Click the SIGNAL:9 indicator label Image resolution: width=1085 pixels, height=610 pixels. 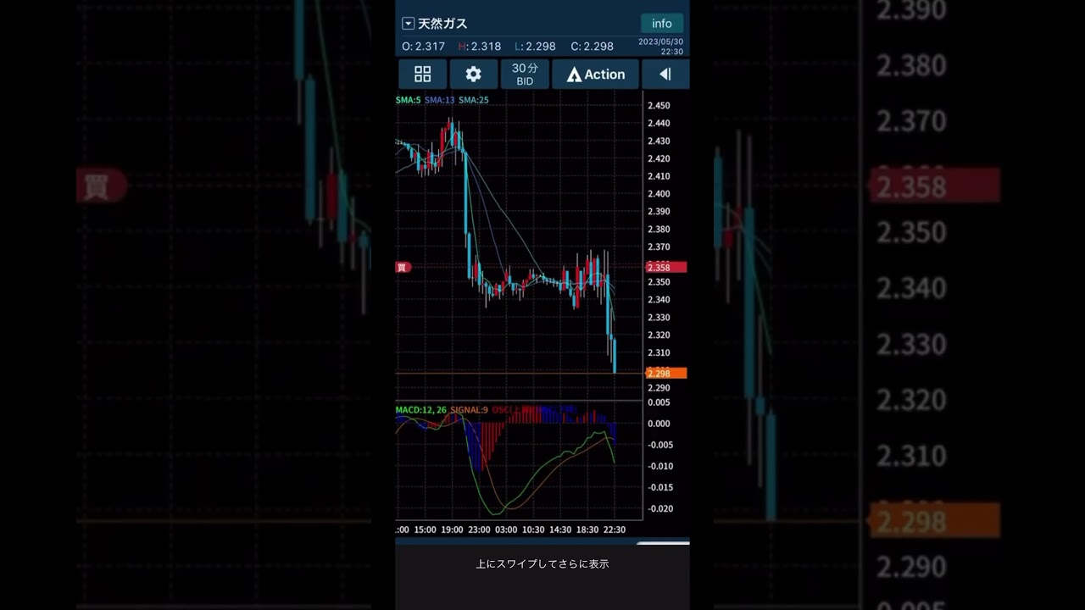469,410
